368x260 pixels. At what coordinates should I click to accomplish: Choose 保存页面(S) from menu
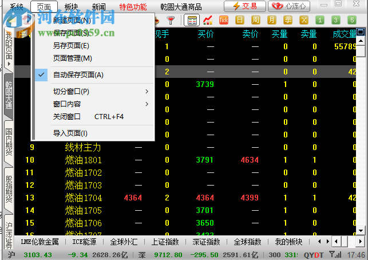tap(94, 33)
